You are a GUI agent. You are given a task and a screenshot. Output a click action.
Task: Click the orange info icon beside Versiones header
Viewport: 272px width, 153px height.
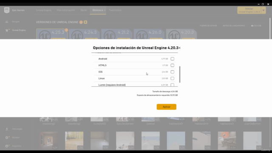81,22
